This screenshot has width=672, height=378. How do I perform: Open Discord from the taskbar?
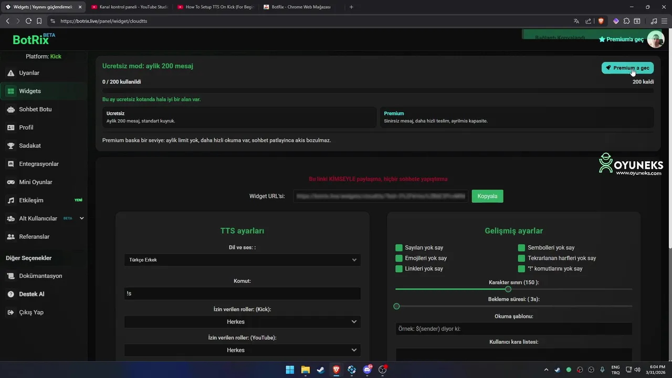pos(367,370)
